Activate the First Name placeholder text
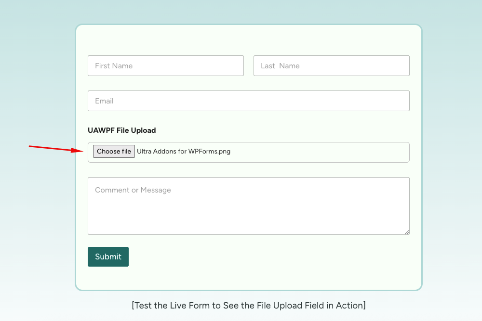This screenshot has height=321, width=482. point(114,65)
